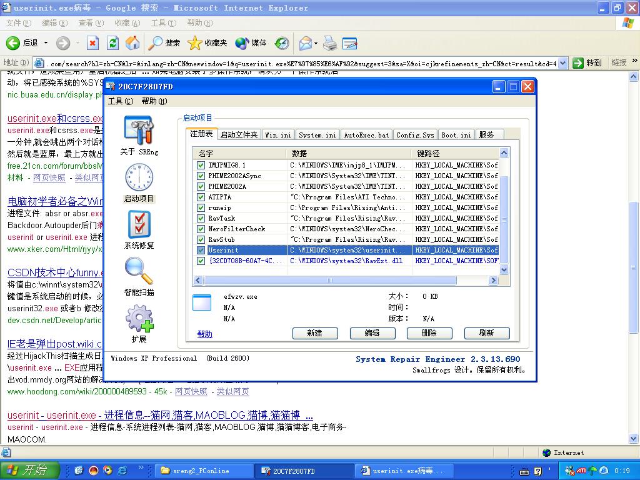Click the New (新建) button
This screenshot has height=480, width=640.
pos(315,333)
